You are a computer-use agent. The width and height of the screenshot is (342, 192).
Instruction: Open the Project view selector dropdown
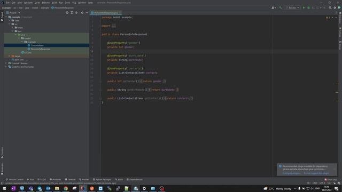(x=13, y=13)
